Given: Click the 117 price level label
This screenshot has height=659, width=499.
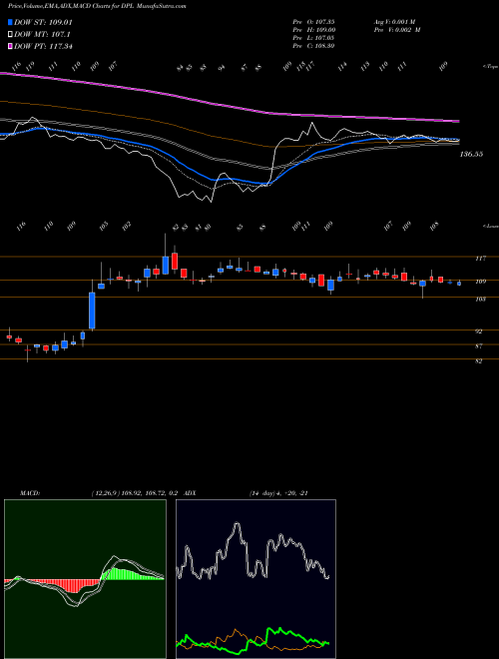Looking at the screenshot, I should pyautogui.click(x=480, y=259).
